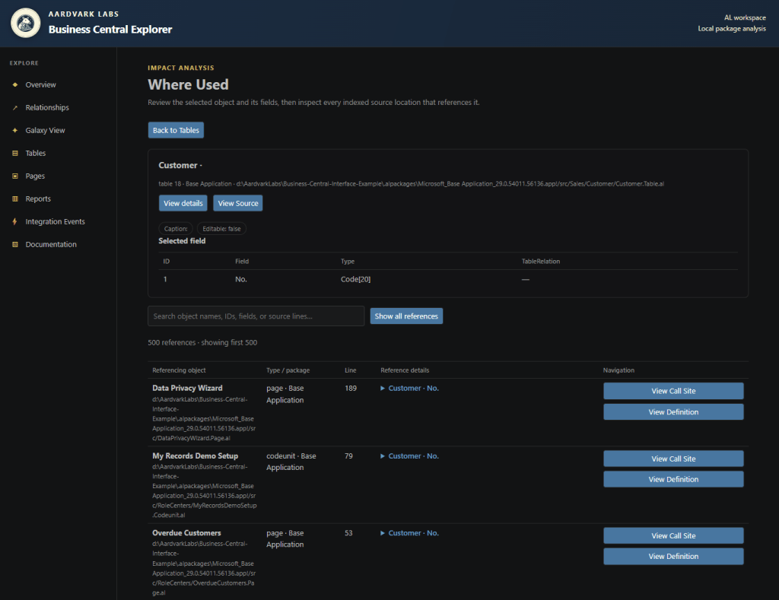Click the Documentation sidebar icon
The height and width of the screenshot is (600, 779).
coord(15,245)
